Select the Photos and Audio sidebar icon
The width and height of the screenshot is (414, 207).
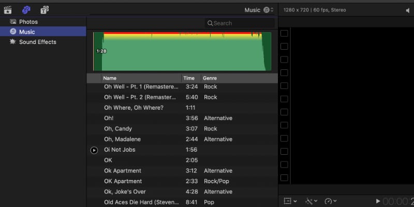click(x=26, y=10)
